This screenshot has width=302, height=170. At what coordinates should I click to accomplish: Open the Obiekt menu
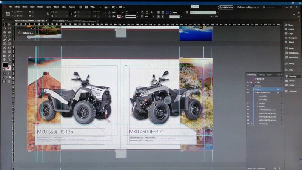coord(40,7)
